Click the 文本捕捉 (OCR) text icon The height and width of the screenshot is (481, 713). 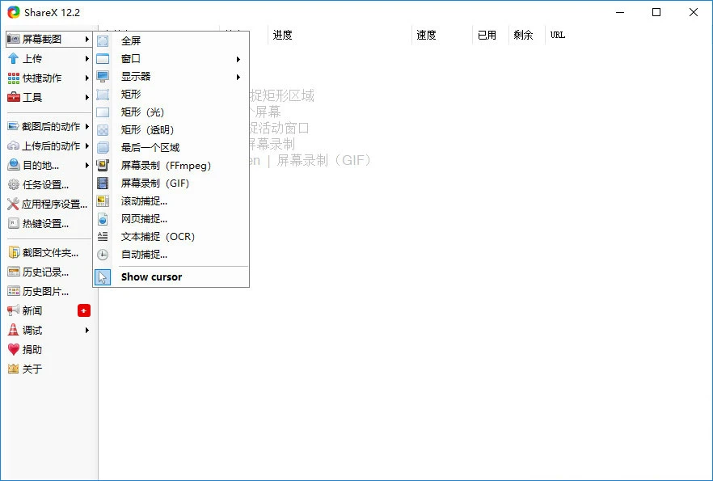click(103, 236)
